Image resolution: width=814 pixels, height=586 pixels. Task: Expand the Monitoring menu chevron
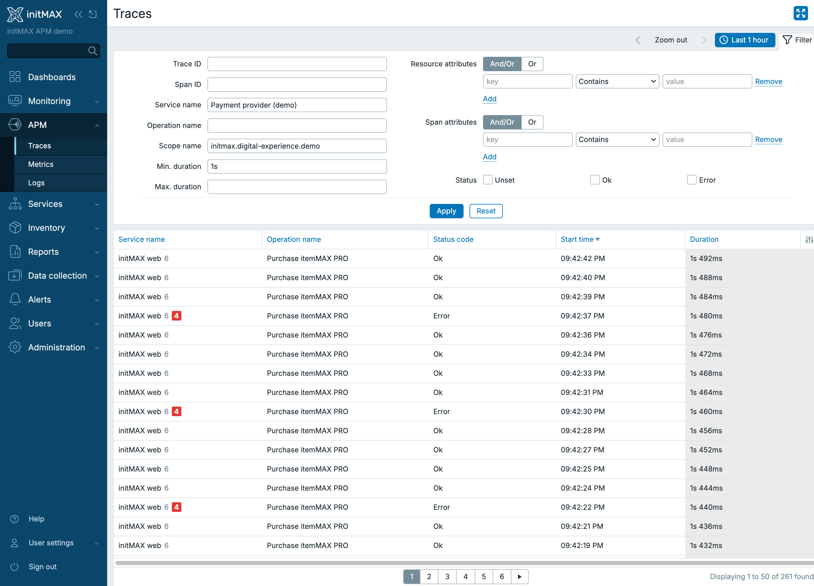click(x=97, y=101)
